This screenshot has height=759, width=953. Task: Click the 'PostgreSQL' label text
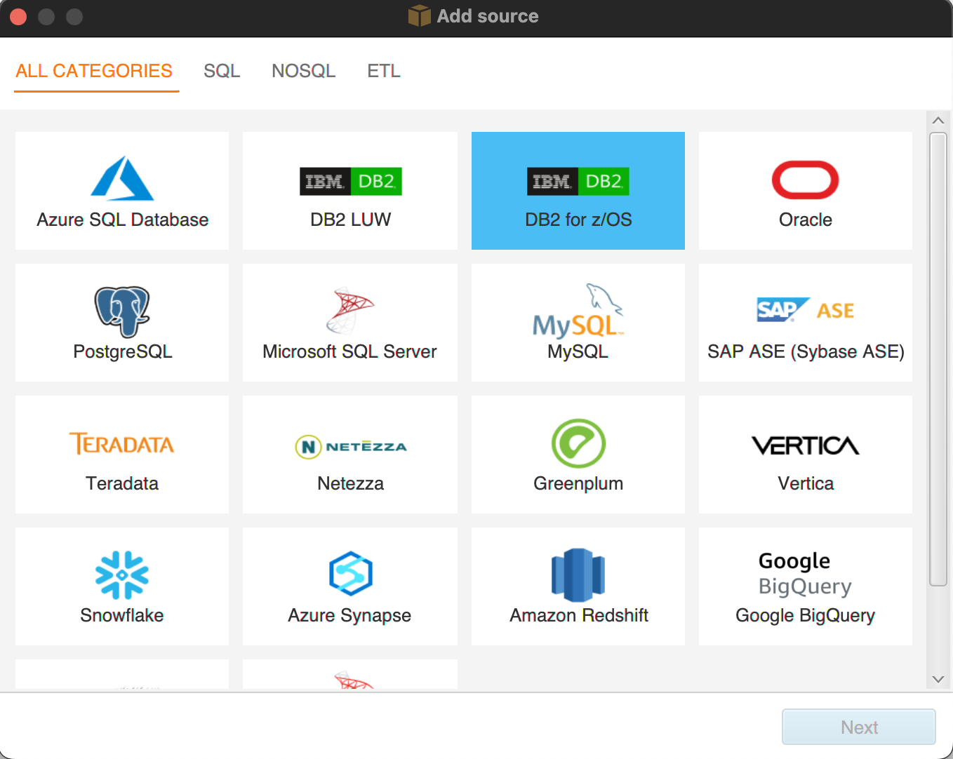tap(123, 351)
